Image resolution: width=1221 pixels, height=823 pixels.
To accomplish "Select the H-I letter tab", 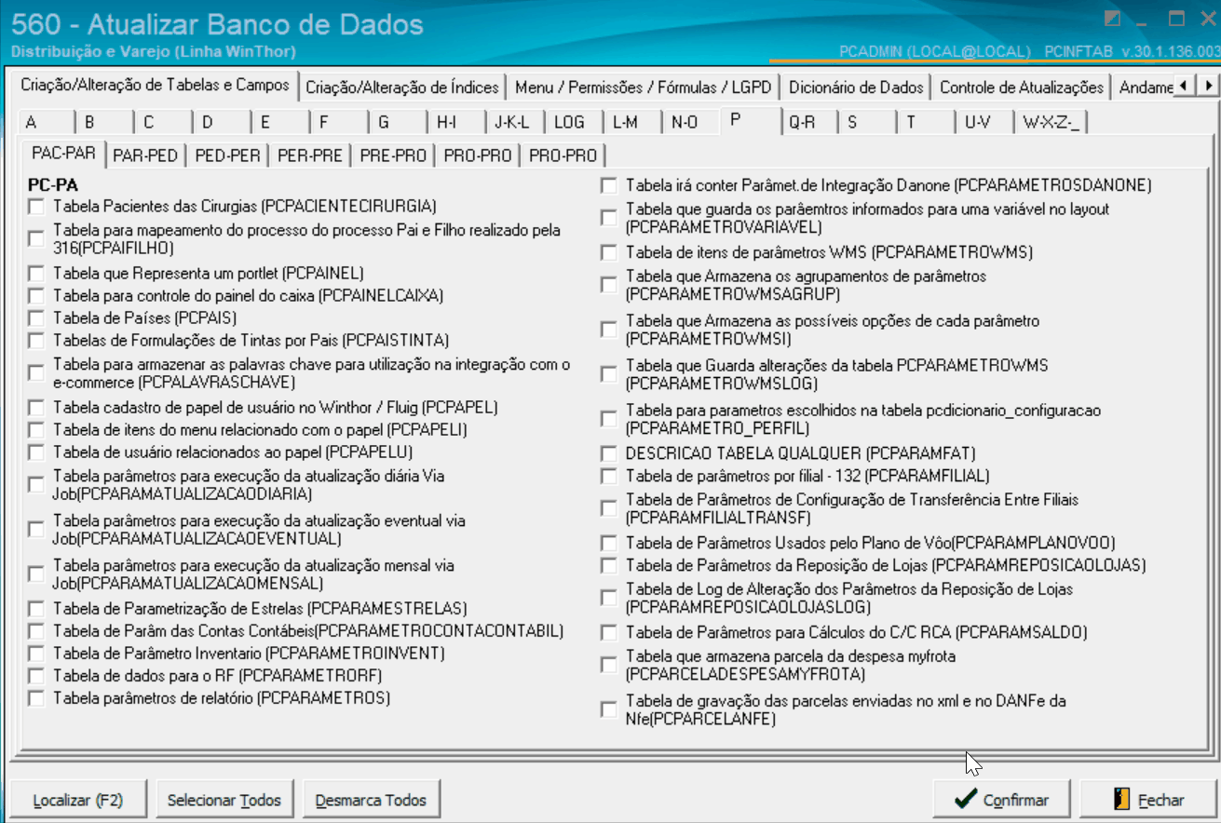I will click(455, 123).
